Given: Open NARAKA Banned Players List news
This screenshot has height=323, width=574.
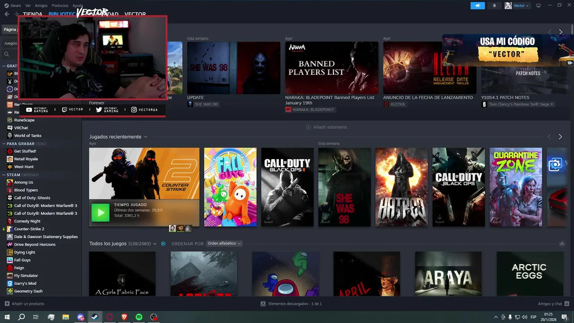Looking at the screenshot, I should click(331, 68).
